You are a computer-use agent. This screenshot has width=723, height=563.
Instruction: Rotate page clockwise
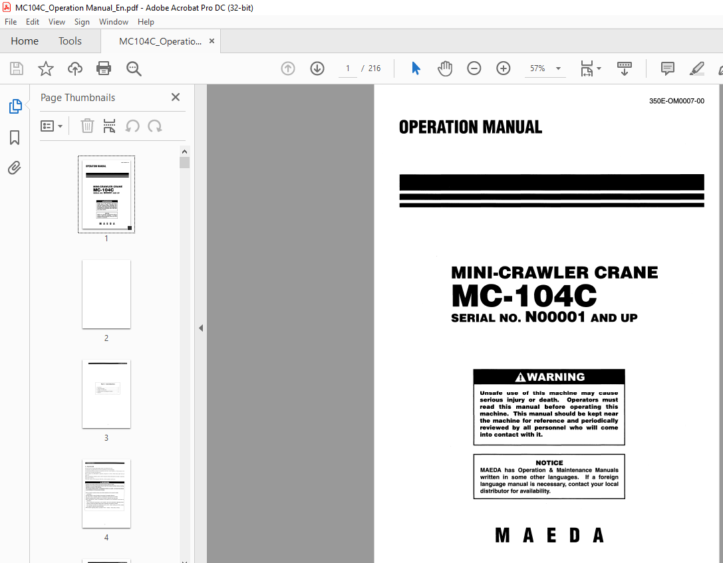pos(155,126)
